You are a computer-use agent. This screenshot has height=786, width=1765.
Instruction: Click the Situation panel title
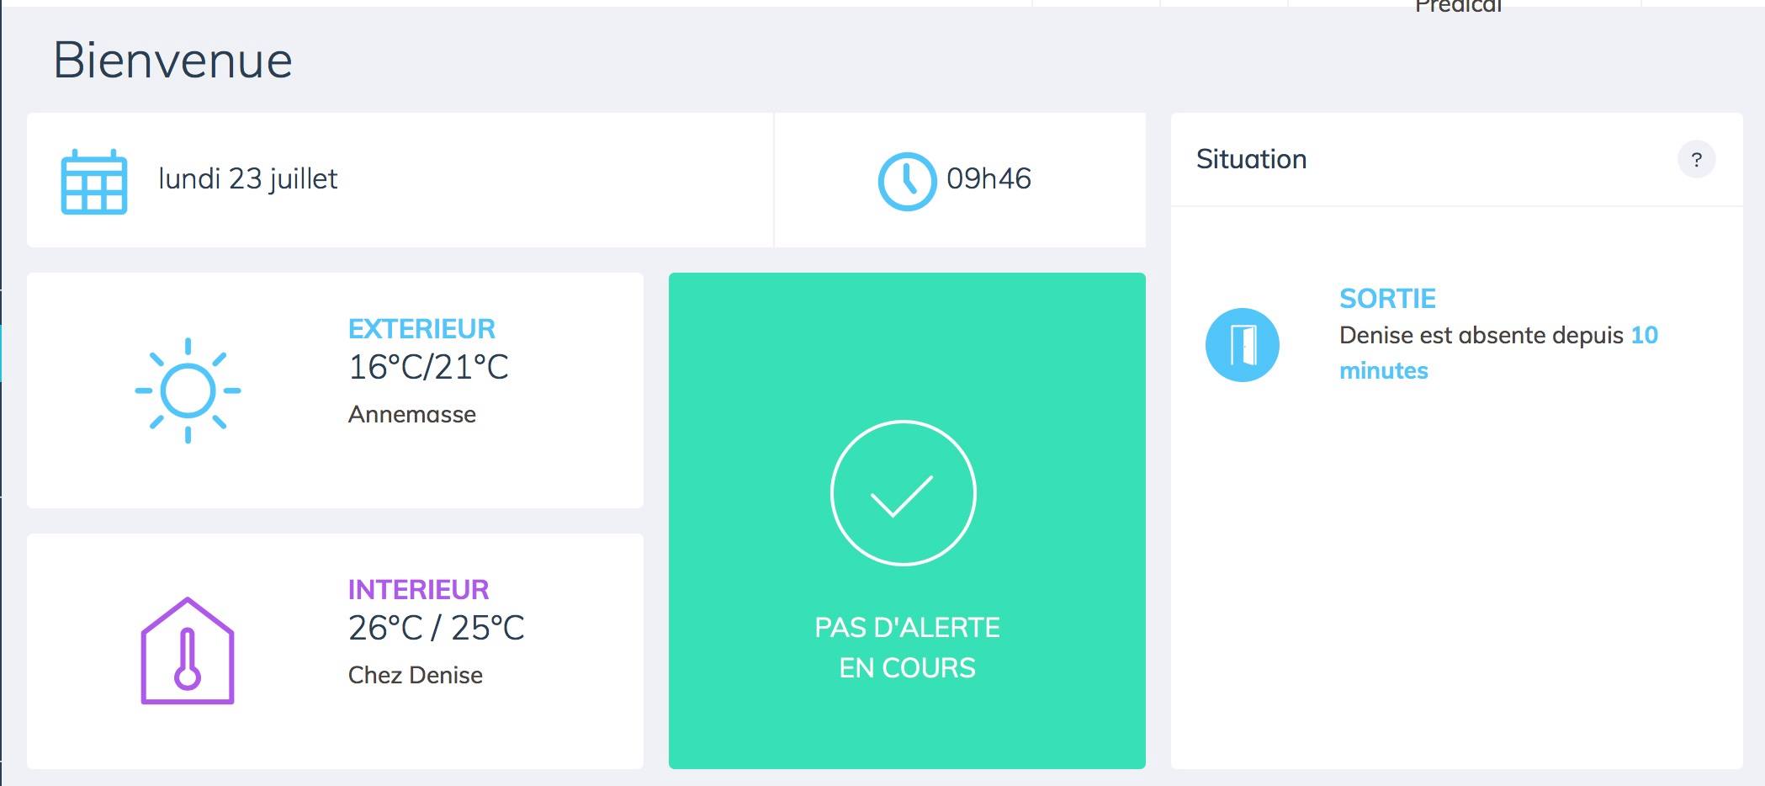(x=1251, y=159)
